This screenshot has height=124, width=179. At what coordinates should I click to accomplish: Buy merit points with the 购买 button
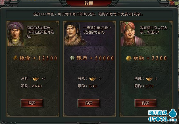tap(145, 103)
